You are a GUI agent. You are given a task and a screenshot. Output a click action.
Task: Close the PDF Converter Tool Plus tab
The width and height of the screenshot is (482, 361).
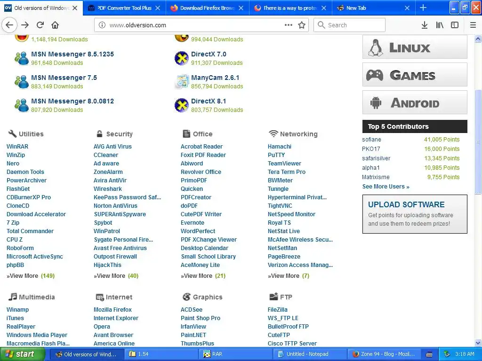[x=158, y=8]
